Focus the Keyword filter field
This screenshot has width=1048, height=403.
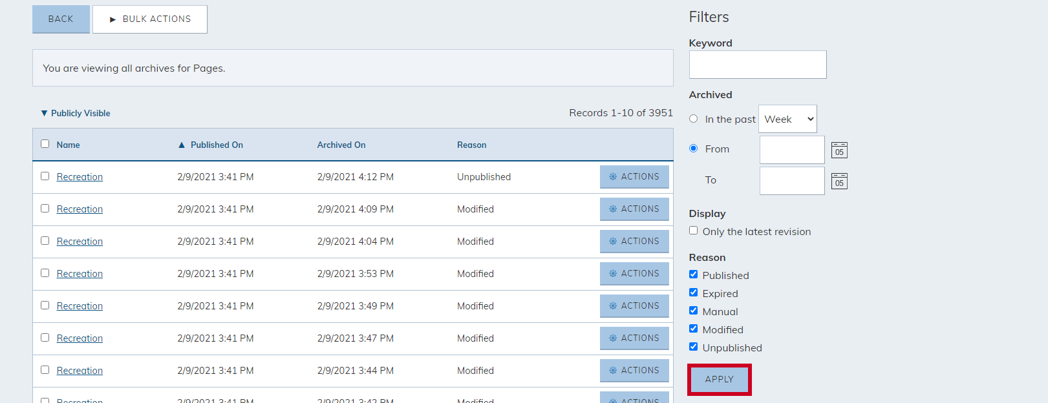(758, 65)
